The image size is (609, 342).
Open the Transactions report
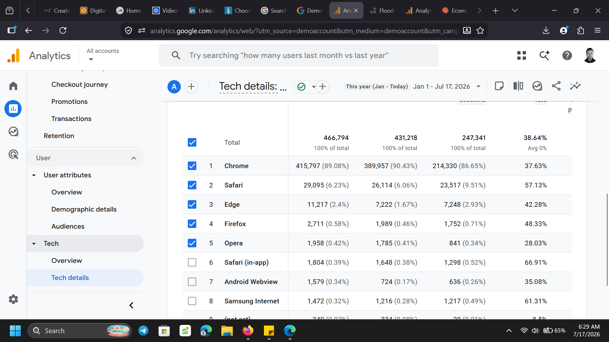(71, 119)
